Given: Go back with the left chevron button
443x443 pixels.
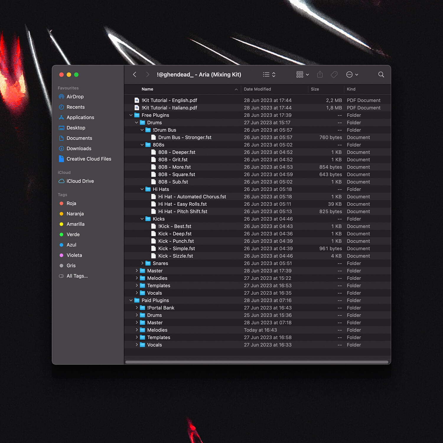Looking at the screenshot, I should click(x=134, y=75).
